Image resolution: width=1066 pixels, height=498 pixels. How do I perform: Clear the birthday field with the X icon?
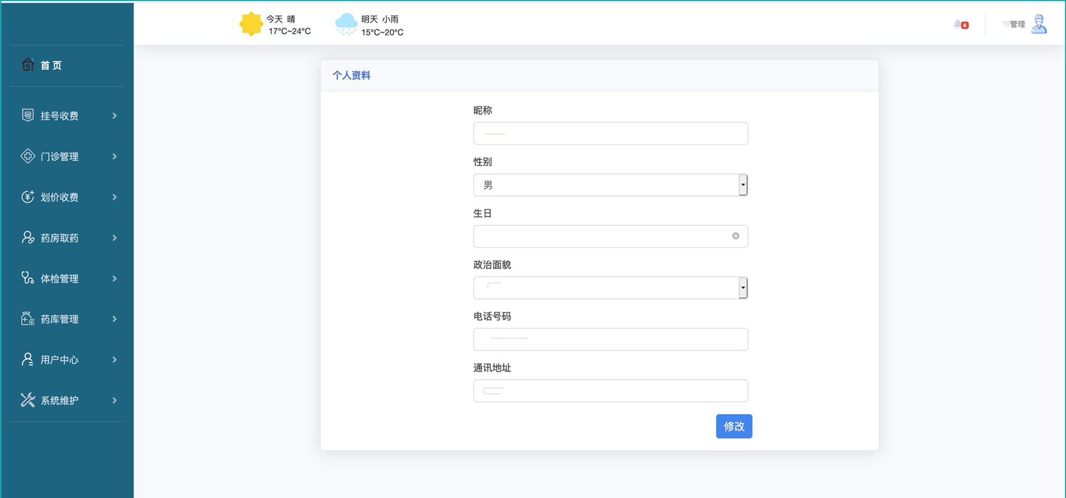coord(736,236)
